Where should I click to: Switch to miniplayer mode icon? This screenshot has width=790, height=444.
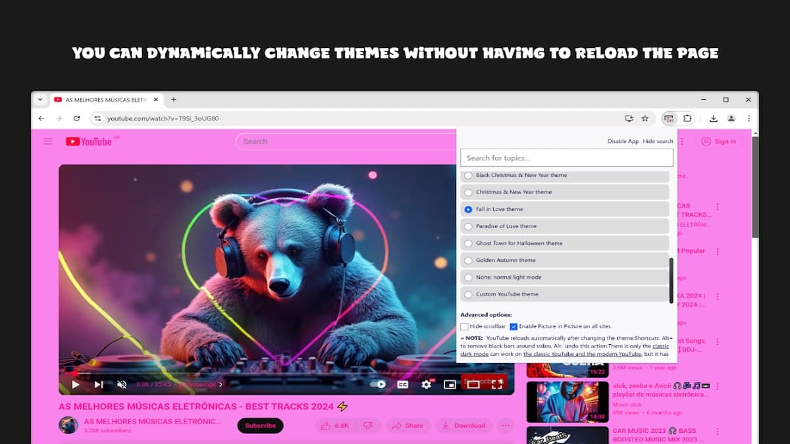[x=450, y=384]
